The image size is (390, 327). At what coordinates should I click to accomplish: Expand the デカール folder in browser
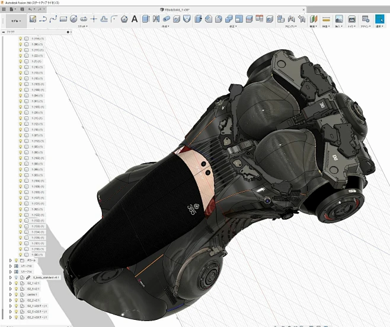10,260
